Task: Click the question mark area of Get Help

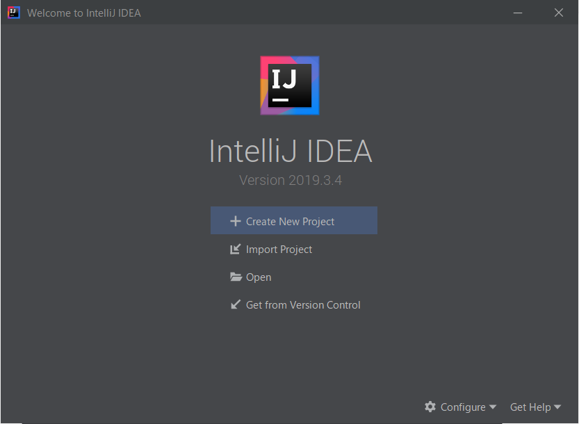Action: (530, 407)
